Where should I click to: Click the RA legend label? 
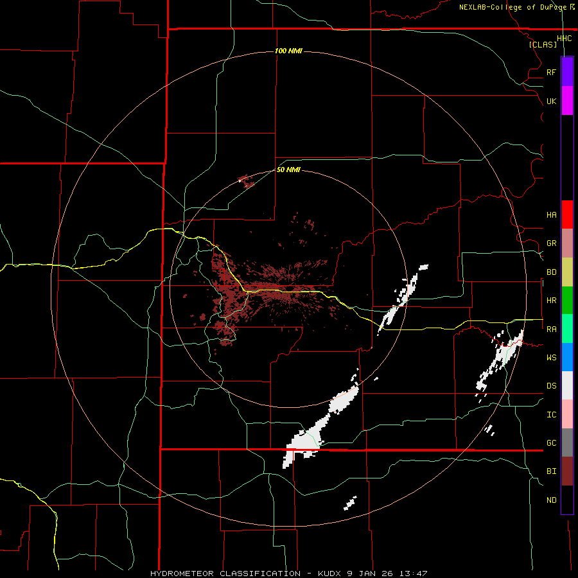coord(551,329)
